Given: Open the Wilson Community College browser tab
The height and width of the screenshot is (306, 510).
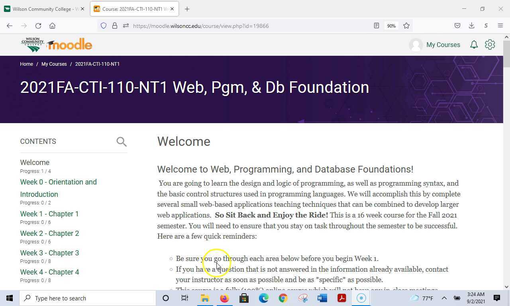Looking at the screenshot, I should click(x=44, y=9).
